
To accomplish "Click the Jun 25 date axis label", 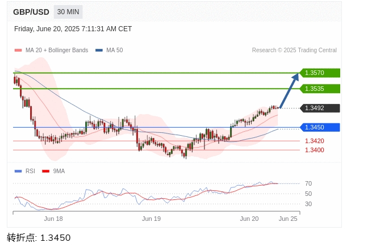I will [x=288, y=219].
